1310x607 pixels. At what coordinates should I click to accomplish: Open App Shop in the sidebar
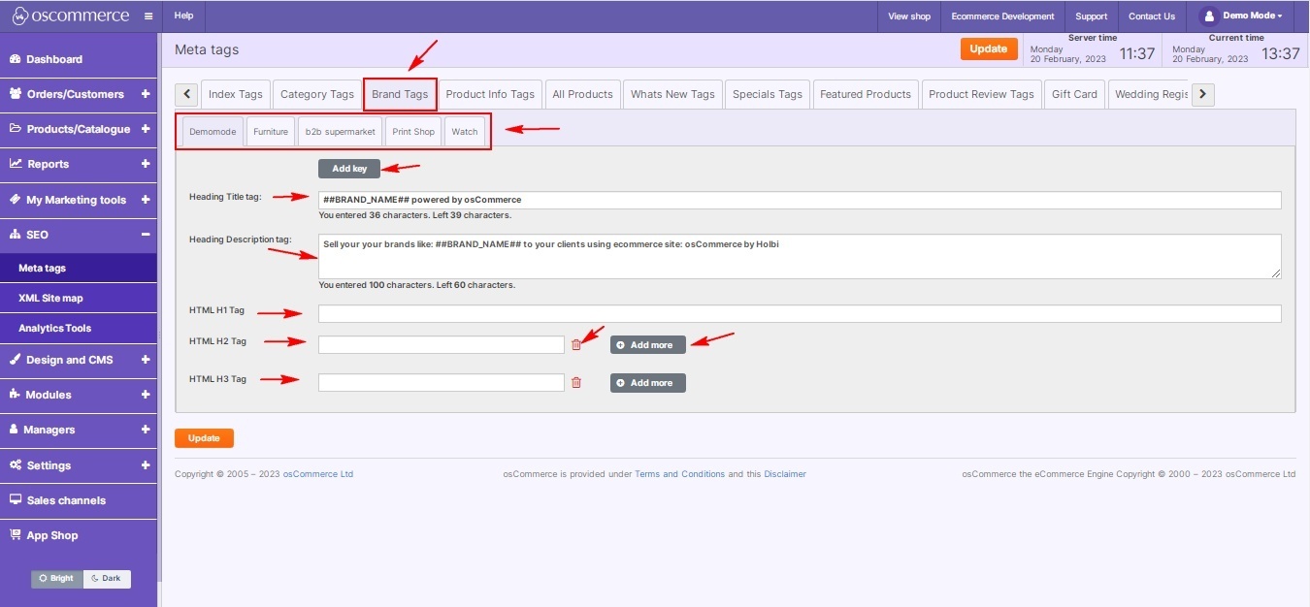pyautogui.click(x=51, y=535)
